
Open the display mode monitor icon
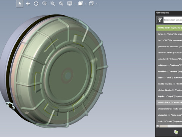point(70,3)
